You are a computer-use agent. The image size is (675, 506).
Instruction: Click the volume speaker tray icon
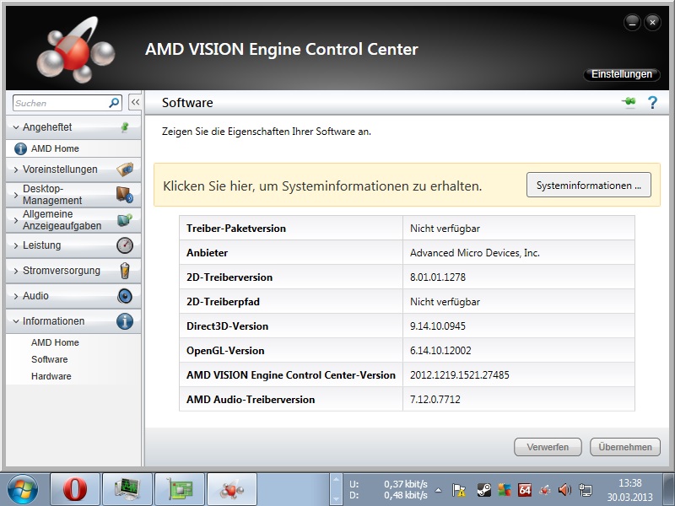pos(564,490)
